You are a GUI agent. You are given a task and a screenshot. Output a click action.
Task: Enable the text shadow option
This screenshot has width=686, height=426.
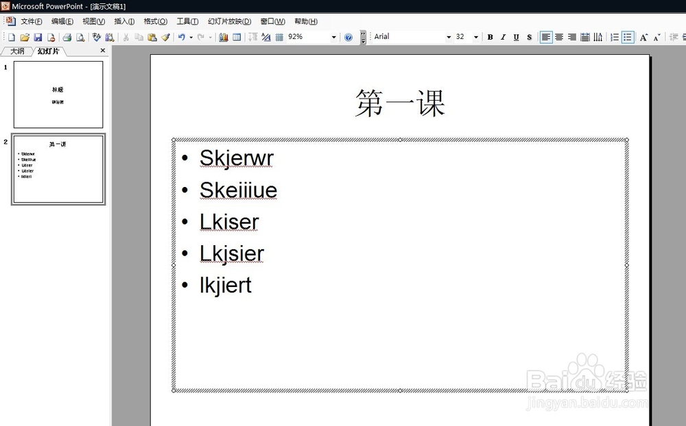coord(528,37)
